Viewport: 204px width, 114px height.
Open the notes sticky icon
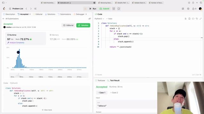coord(119,9)
